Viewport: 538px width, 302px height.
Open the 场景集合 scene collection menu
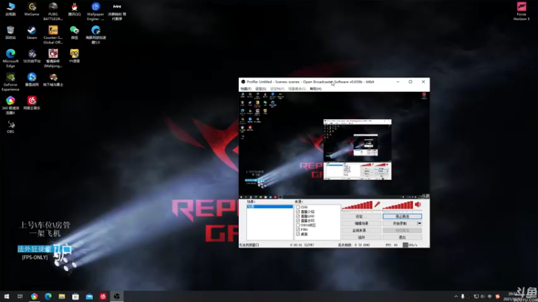coord(297,89)
